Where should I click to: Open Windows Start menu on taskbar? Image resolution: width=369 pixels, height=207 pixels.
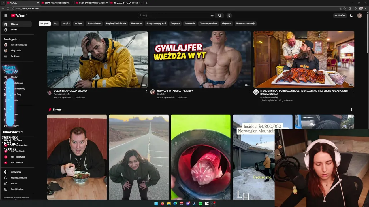(156, 204)
